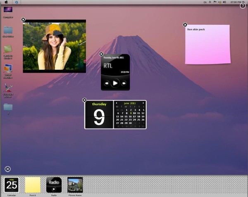This screenshot has width=248, height=197.
Task: Open the Vista Style Builder desktop icon
Action: (7, 88)
